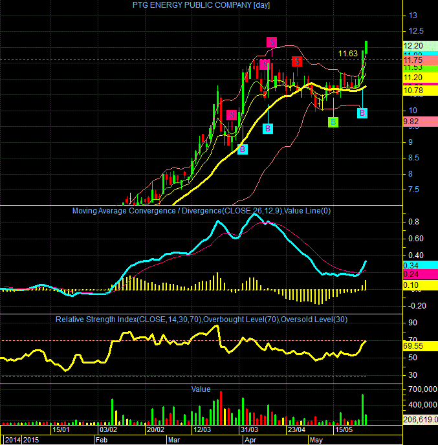
Task: Click the yellow 0.10 histogram value label
Action: (x=421, y=285)
